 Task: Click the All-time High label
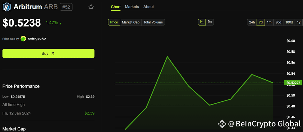point(14,105)
